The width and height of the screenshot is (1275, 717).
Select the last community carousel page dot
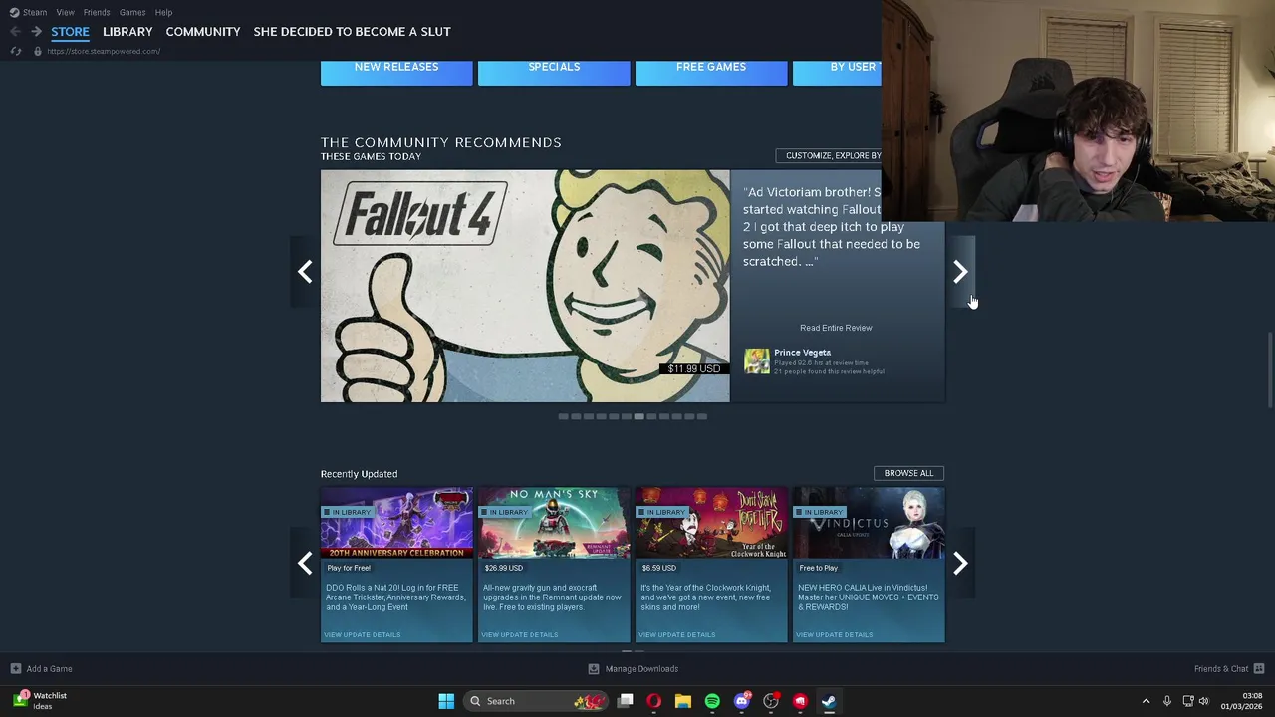(702, 416)
